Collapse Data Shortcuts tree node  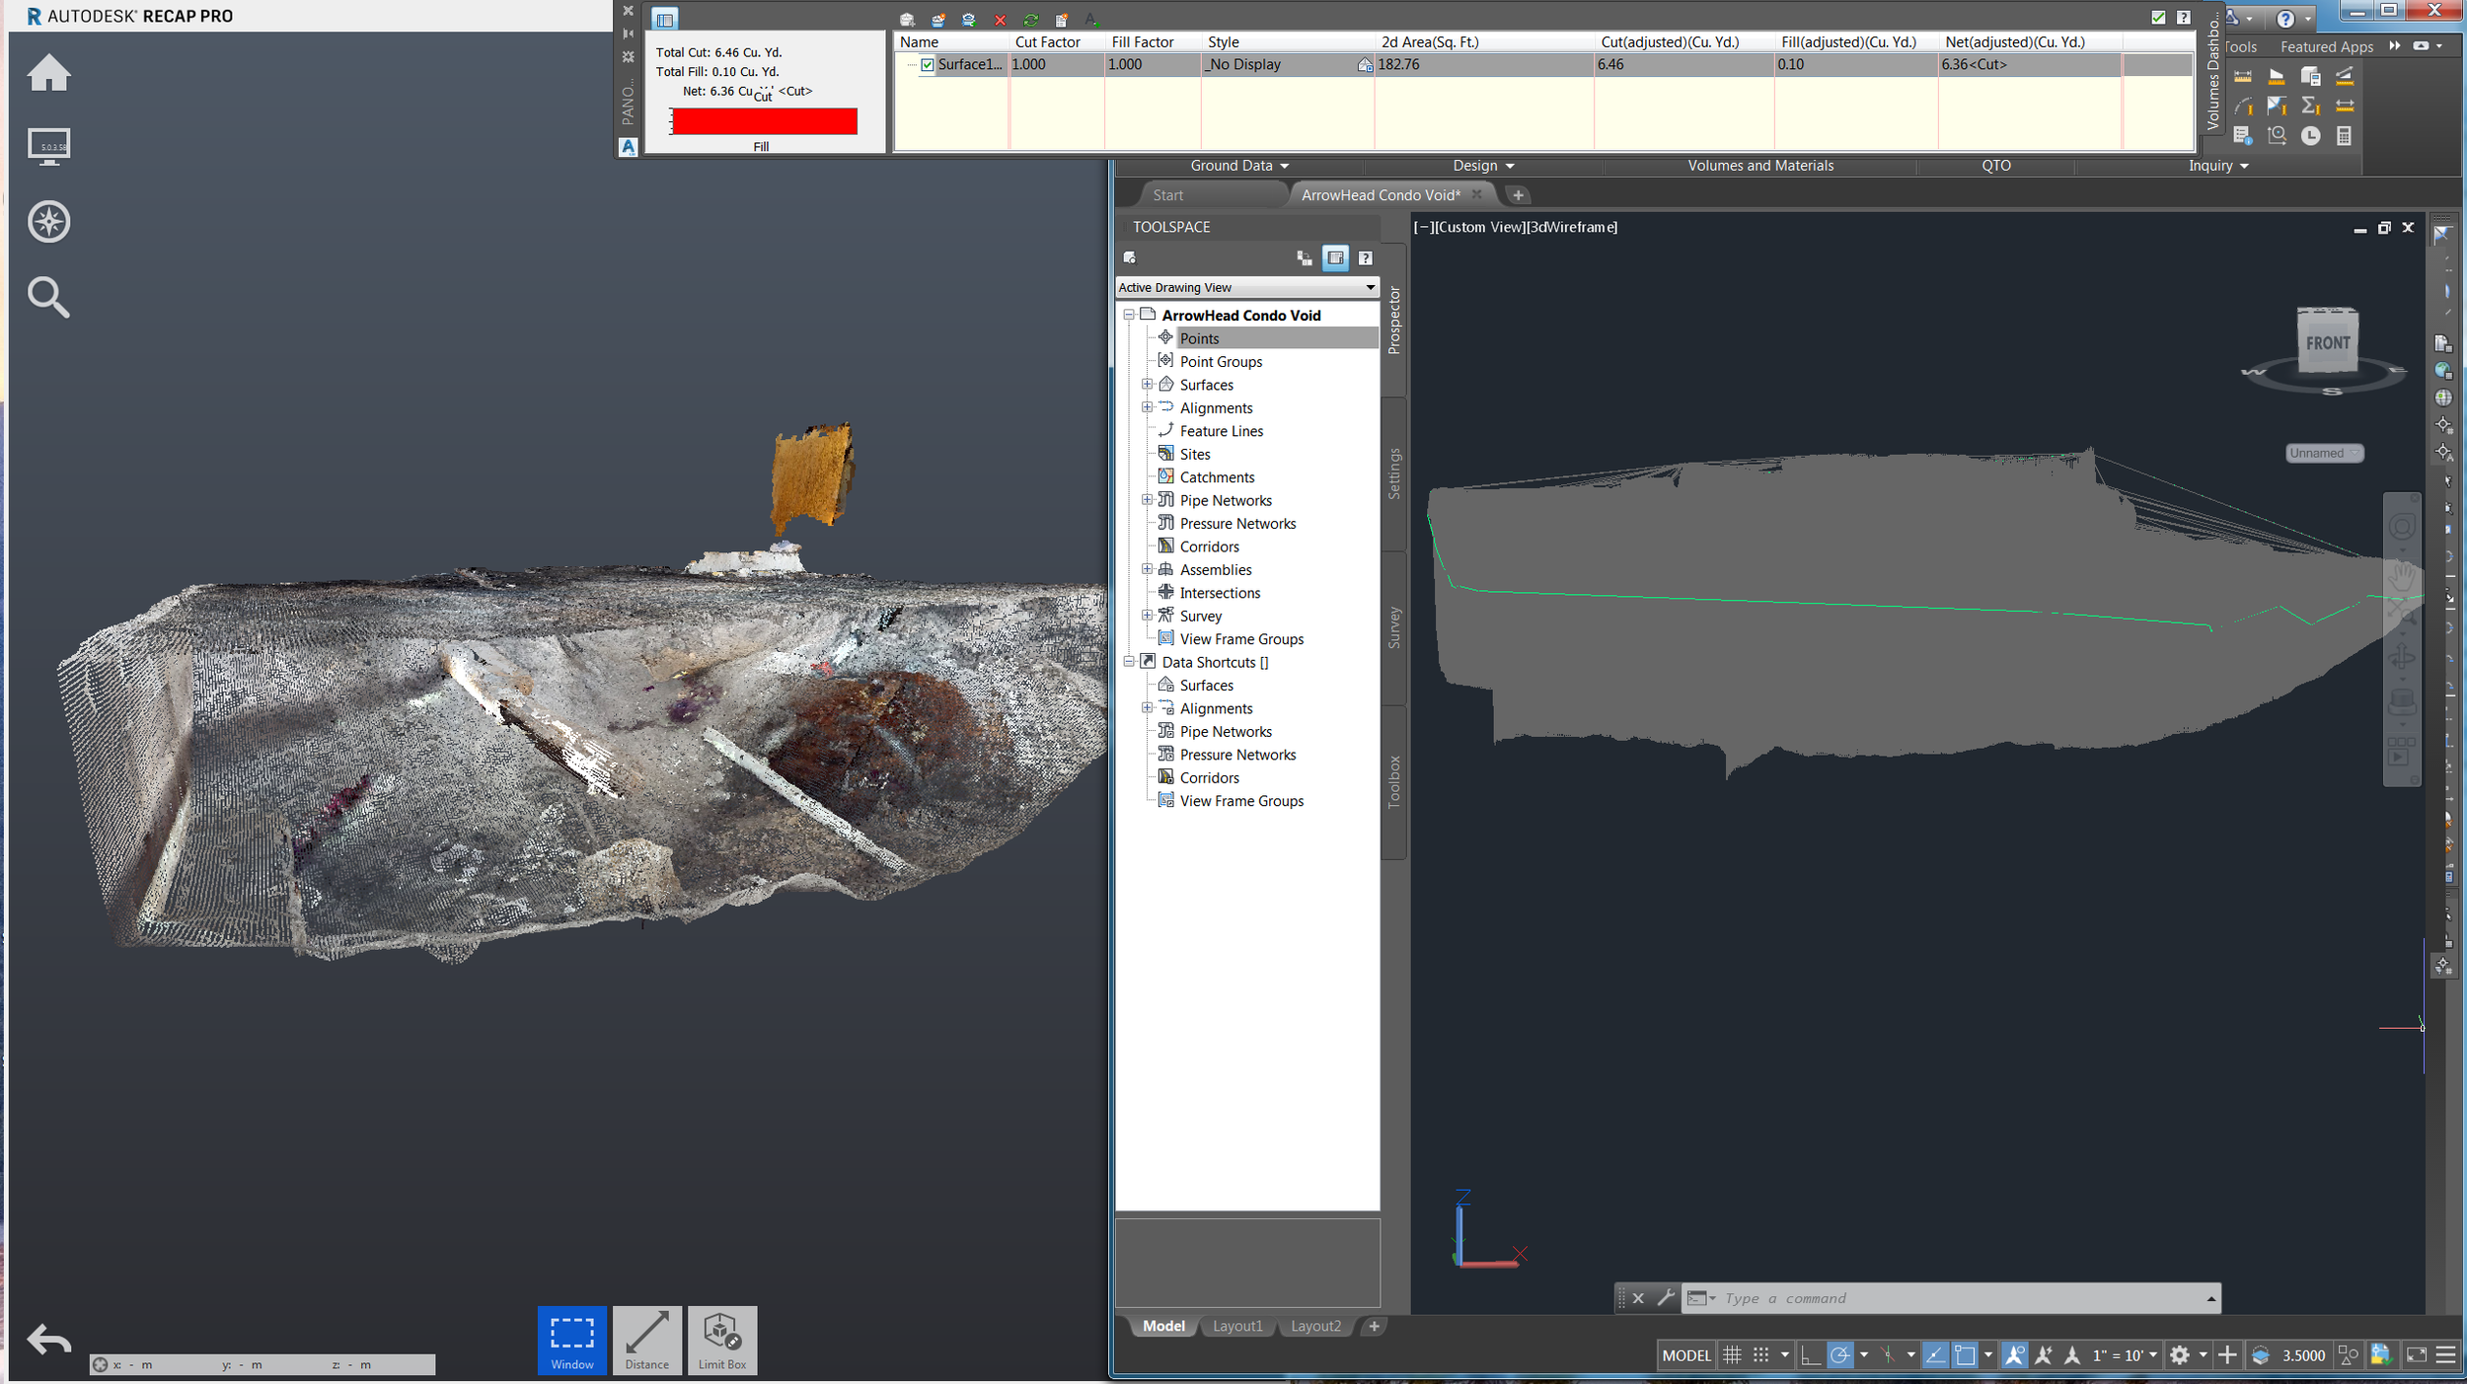click(1129, 662)
